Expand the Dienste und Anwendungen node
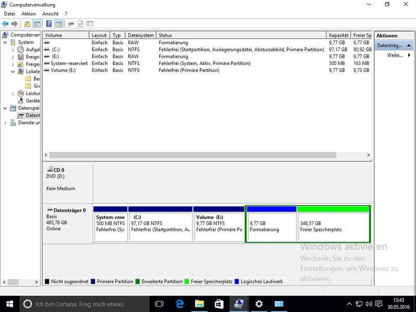416x312 pixels. [5, 123]
